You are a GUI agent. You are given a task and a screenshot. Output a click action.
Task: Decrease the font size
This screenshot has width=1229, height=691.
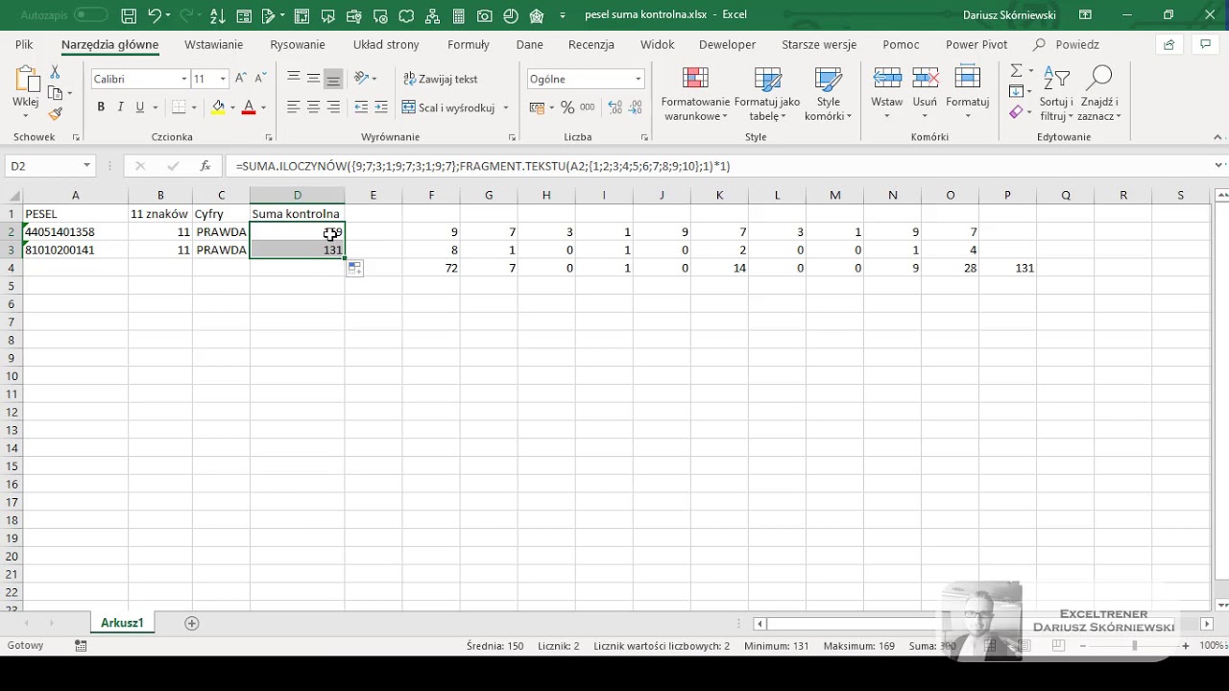coord(260,79)
